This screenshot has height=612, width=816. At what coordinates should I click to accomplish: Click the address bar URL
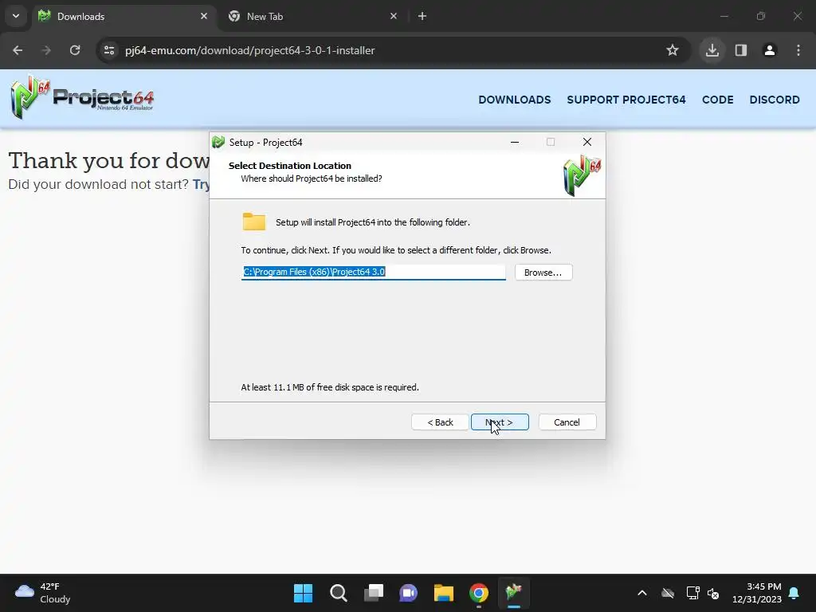pos(249,50)
